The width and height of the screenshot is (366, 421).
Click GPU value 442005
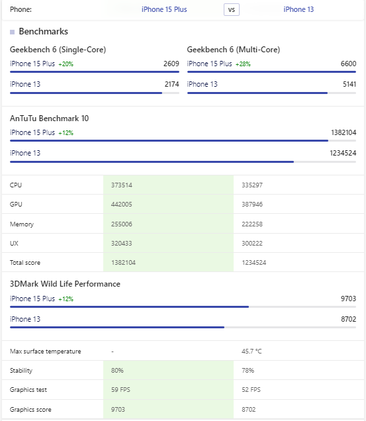point(122,205)
